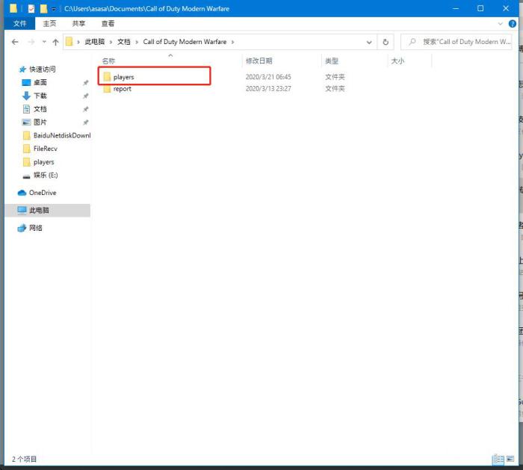The image size is (523, 470).
Task: Open OneDrive in the navigation pane
Action: tap(42, 193)
